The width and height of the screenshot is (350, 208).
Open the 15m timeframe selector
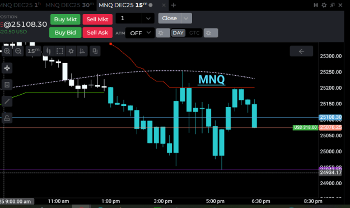click(34, 51)
